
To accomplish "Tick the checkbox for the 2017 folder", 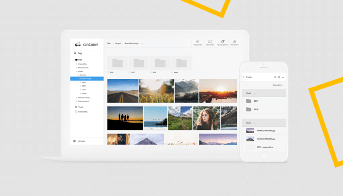I will (129, 72).
